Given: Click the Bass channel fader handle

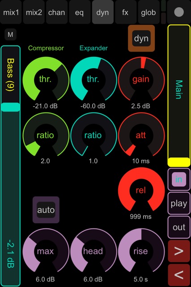Looking at the screenshot, I should point(10,107).
